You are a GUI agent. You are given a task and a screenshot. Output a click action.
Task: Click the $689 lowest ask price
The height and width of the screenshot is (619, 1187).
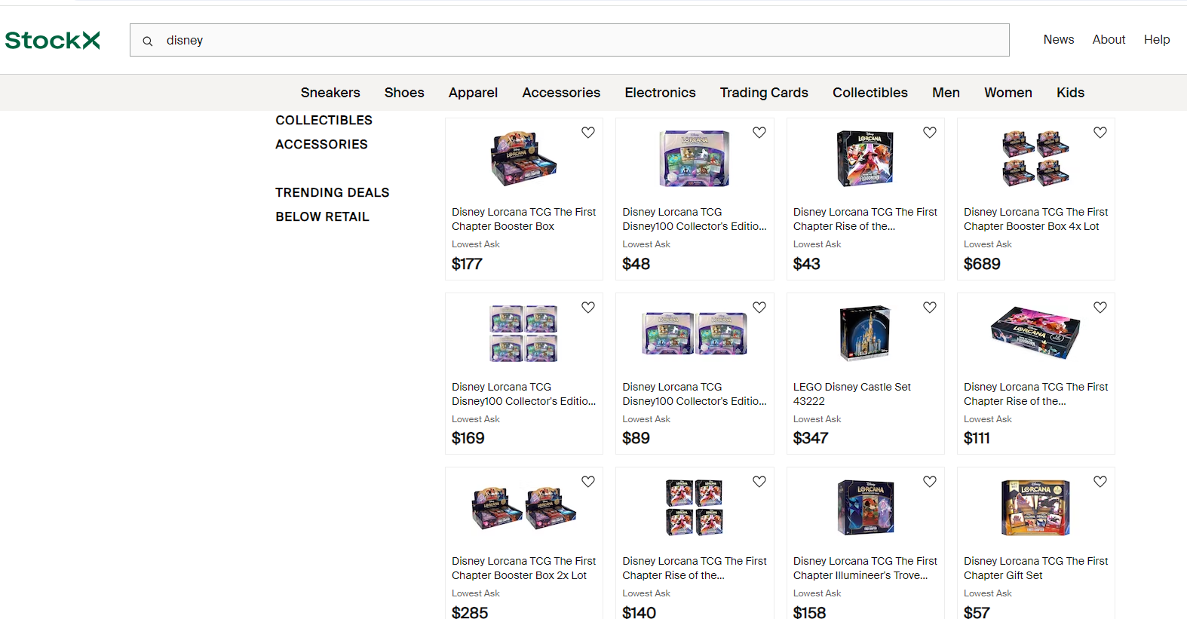click(x=982, y=264)
